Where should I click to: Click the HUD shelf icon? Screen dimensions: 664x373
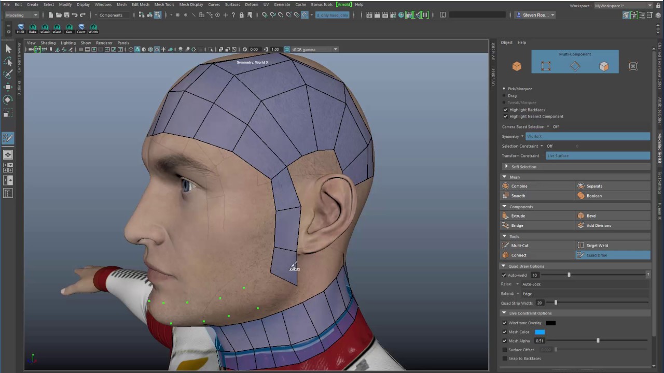coord(20,28)
